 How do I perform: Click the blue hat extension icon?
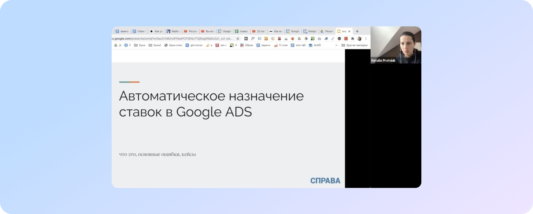(x=326, y=39)
